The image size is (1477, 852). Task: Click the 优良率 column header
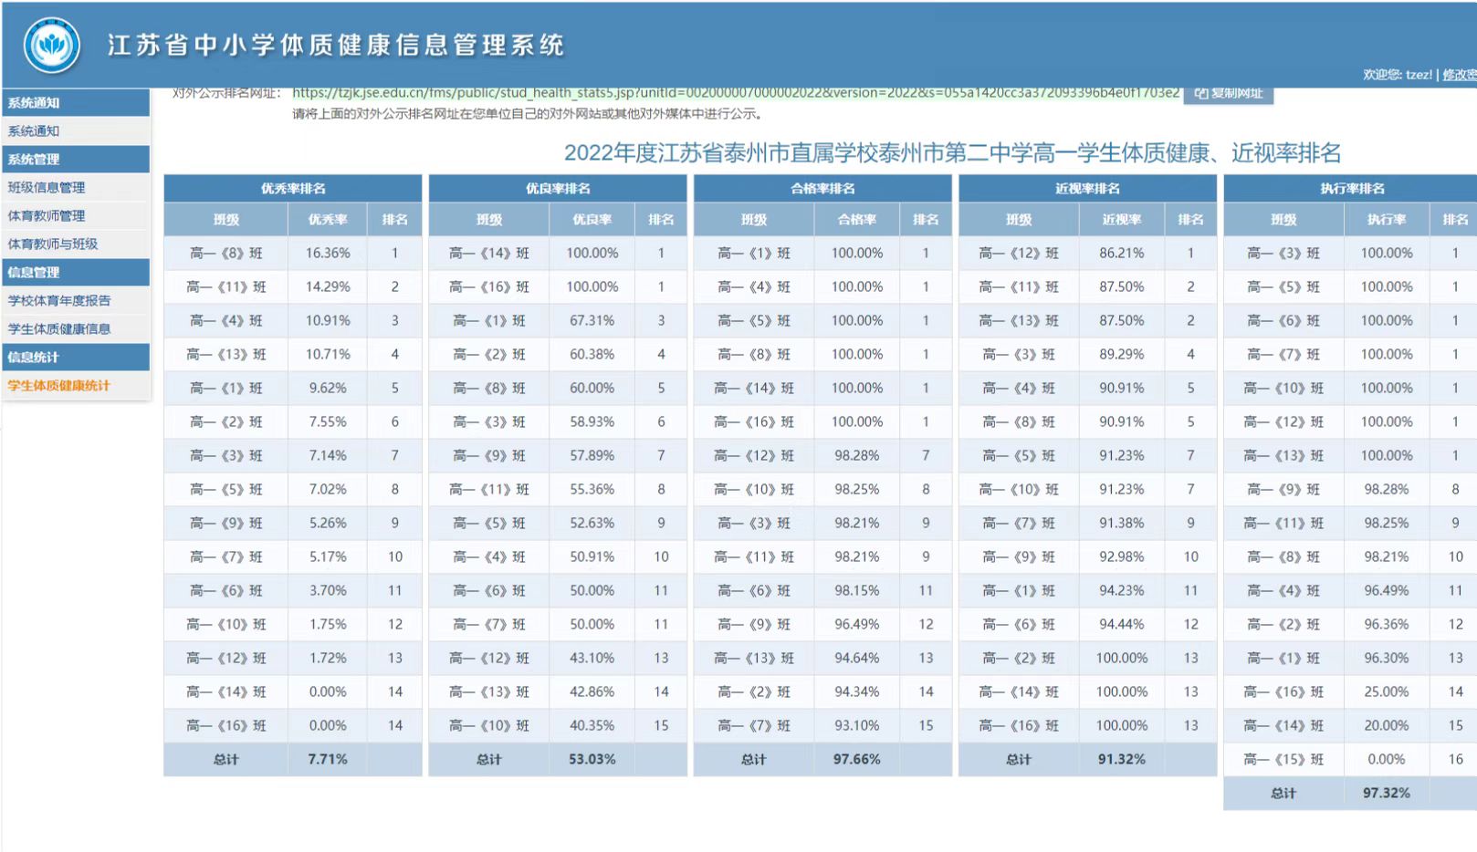(592, 220)
